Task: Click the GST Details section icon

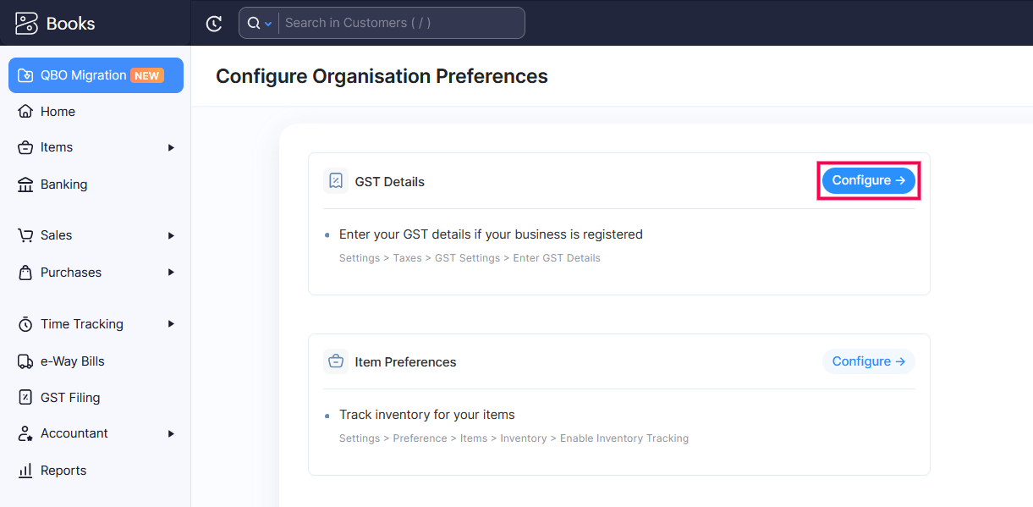Action: coord(336,181)
